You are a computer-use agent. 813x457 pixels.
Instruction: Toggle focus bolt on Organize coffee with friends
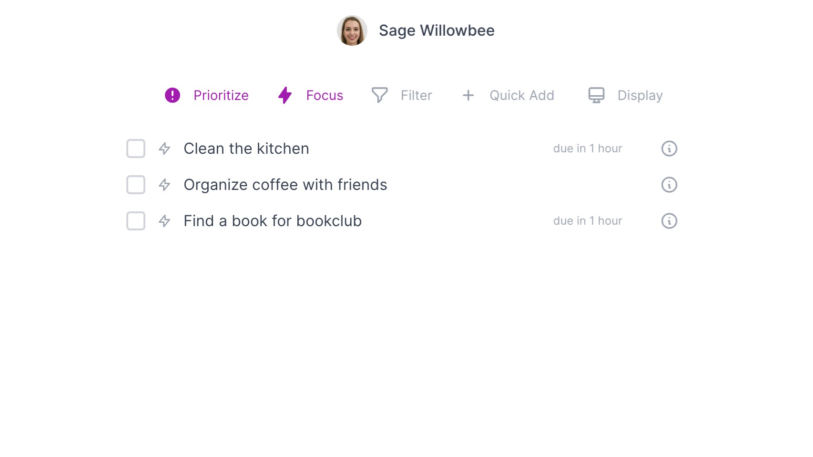point(164,185)
